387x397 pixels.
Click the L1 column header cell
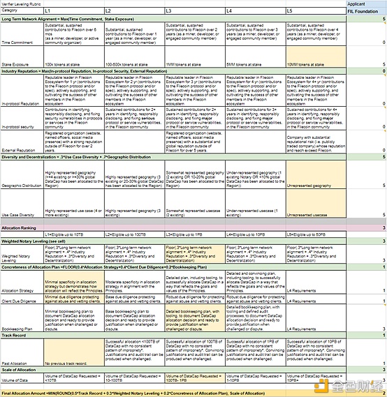click(x=74, y=11)
